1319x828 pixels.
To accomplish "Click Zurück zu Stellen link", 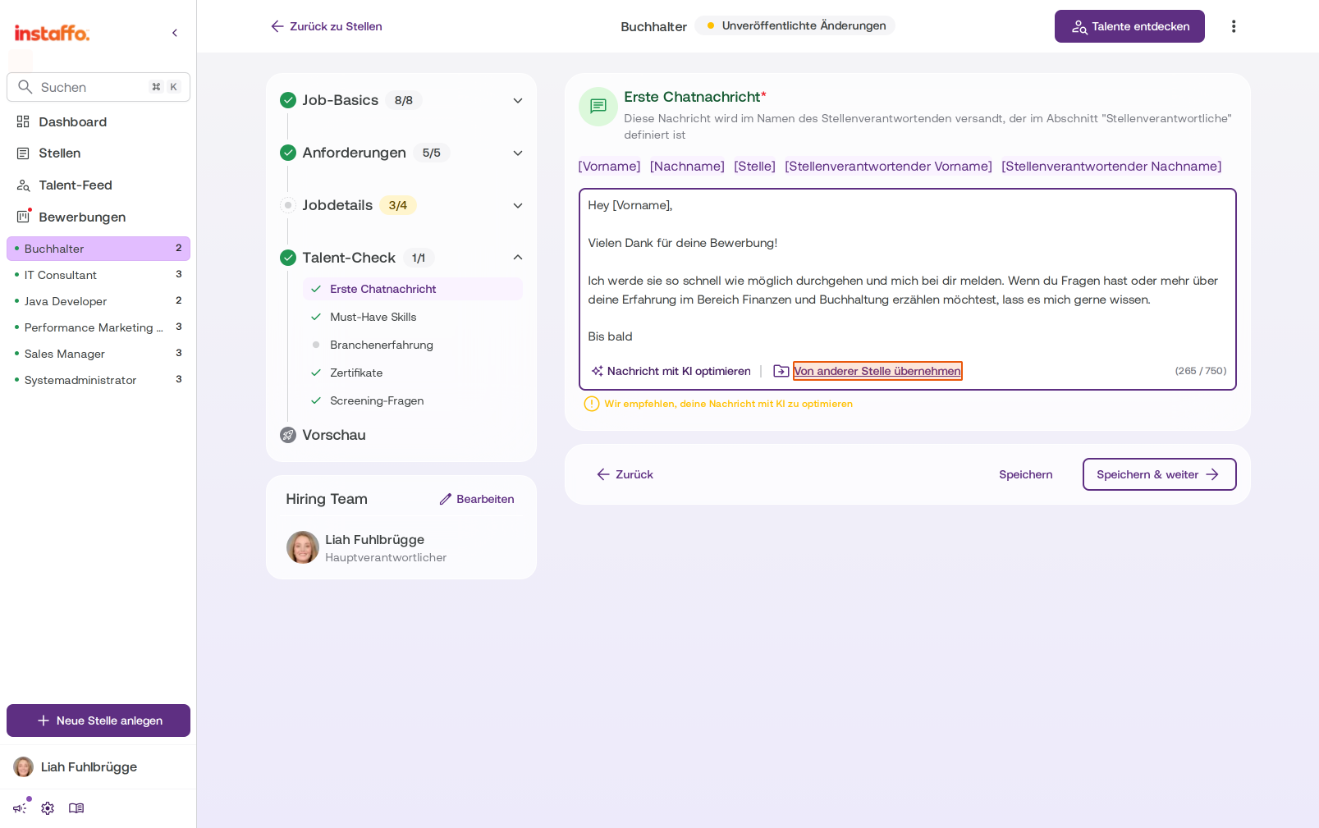I will coord(327,26).
